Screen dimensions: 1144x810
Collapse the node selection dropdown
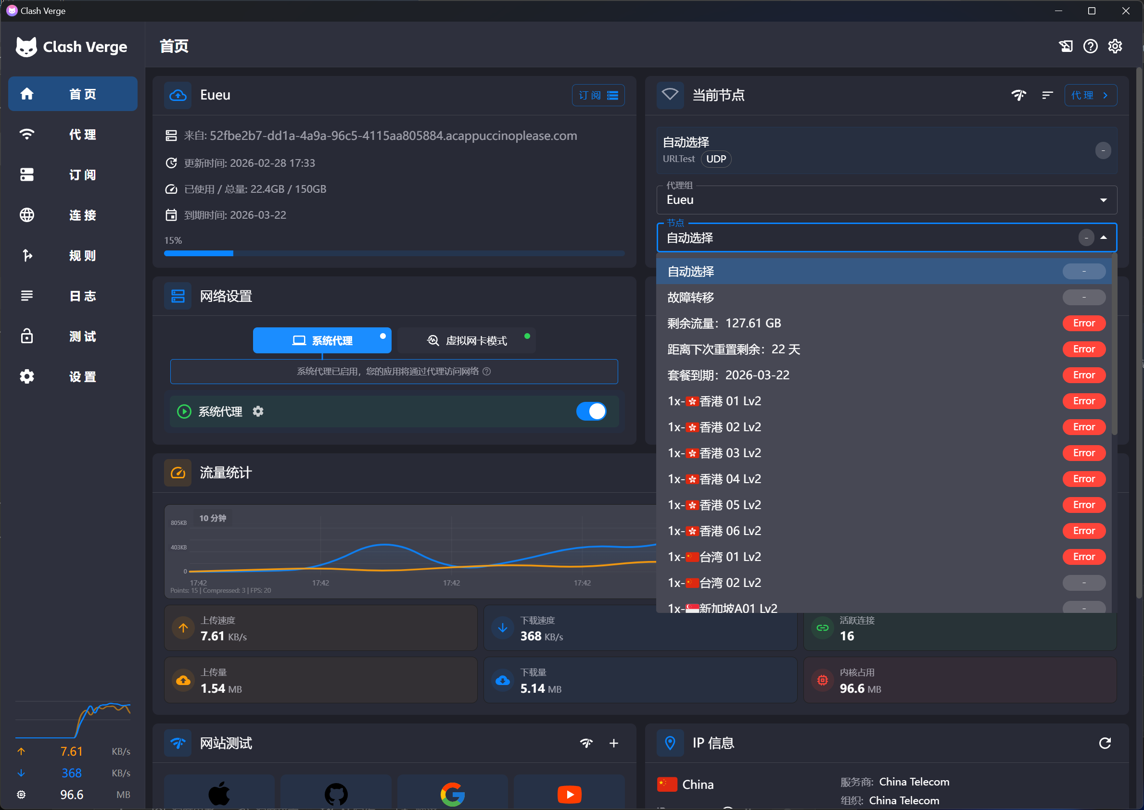1104,237
